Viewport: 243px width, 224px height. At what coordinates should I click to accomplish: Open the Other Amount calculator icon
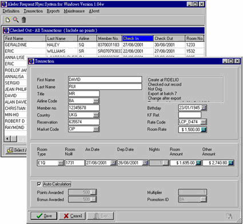tap(231, 163)
